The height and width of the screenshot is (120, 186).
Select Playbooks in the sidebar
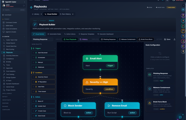[x=9, y=52]
